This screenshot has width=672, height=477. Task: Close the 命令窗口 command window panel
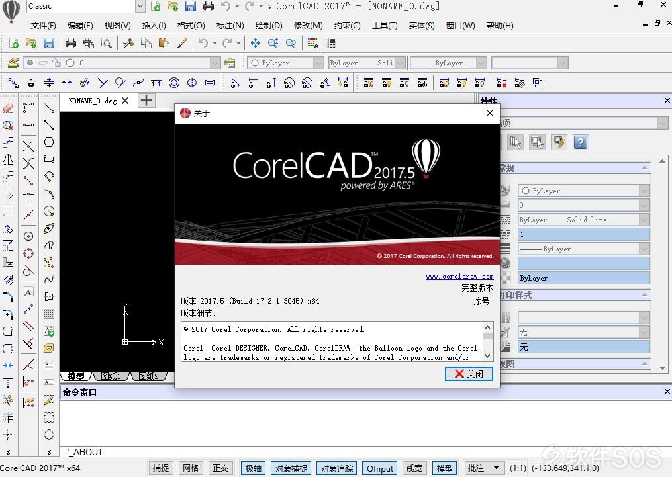(x=667, y=392)
